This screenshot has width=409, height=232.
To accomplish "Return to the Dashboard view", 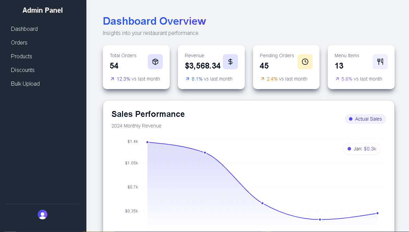I will pyautogui.click(x=24, y=29).
